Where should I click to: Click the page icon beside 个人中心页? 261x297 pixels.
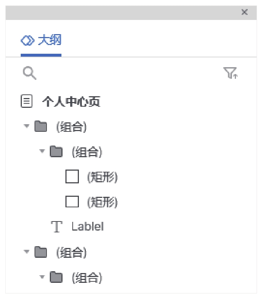click(27, 101)
